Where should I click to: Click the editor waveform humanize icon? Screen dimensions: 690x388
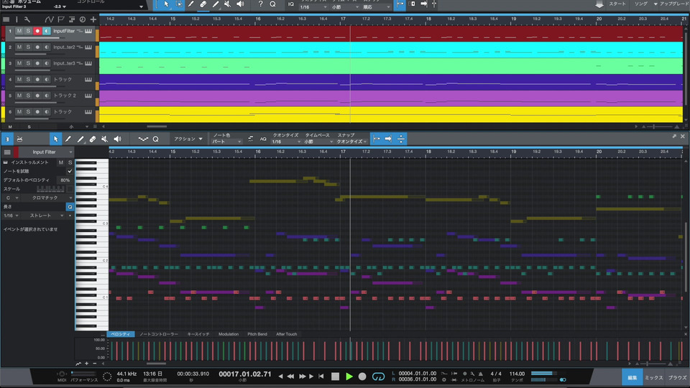pyautogui.click(x=143, y=139)
